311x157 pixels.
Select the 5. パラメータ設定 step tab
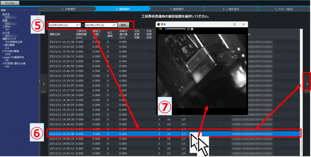284,9
